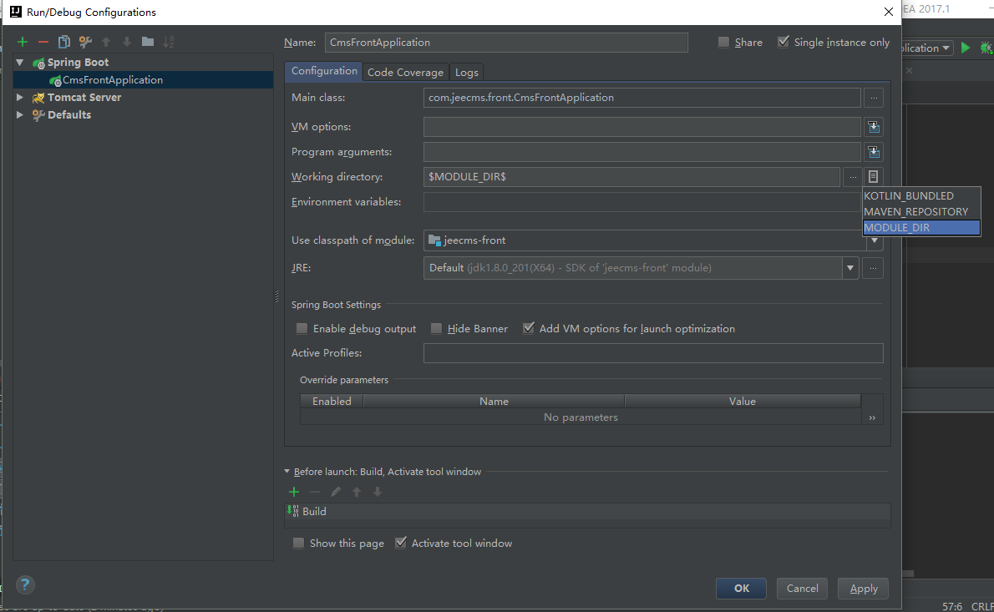Enable the Share checkbox
The width and height of the screenshot is (994, 612).
[724, 43]
